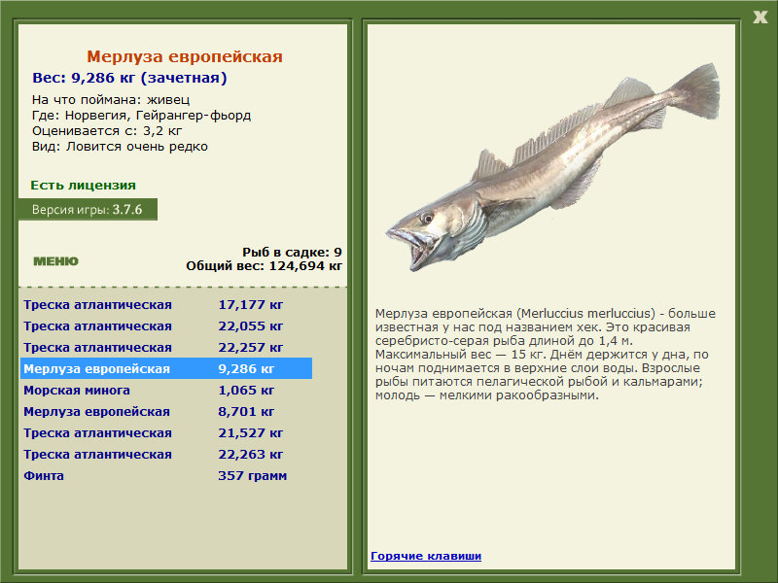The image size is (778, 583).
Task: Select the 22,263 кг Треска атлантическая entry
Action: pyautogui.click(x=166, y=454)
